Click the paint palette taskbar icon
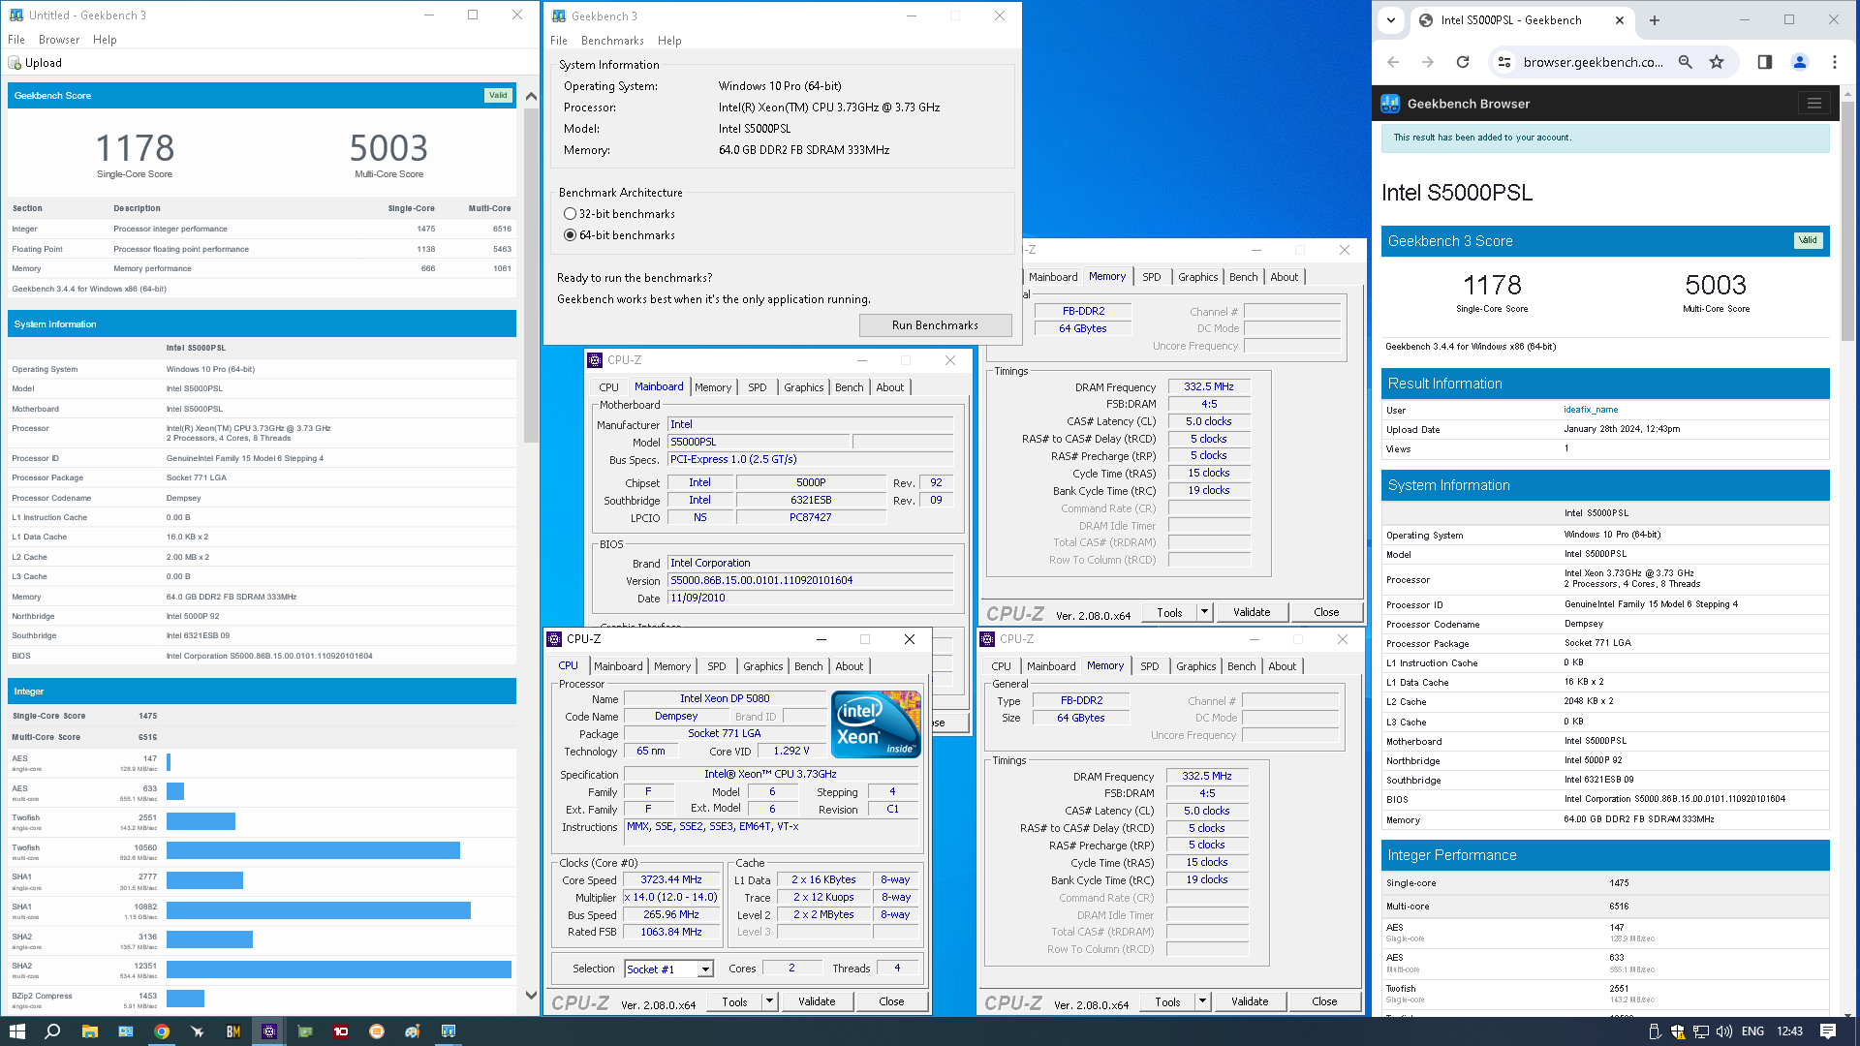 pyautogui.click(x=413, y=1031)
